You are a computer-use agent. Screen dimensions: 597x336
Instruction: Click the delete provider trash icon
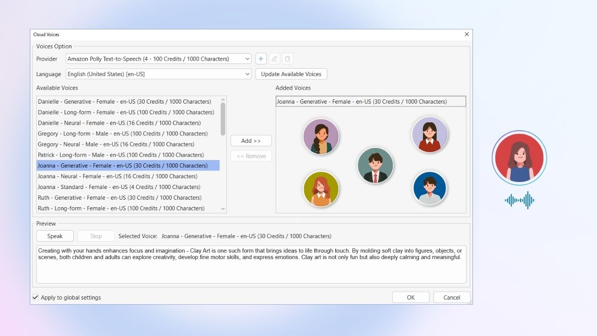[x=287, y=59]
